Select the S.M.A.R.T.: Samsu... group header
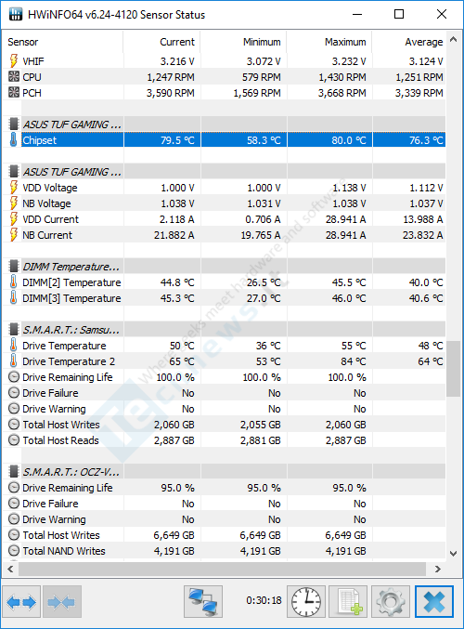464x629 pixels. point(225,329)
